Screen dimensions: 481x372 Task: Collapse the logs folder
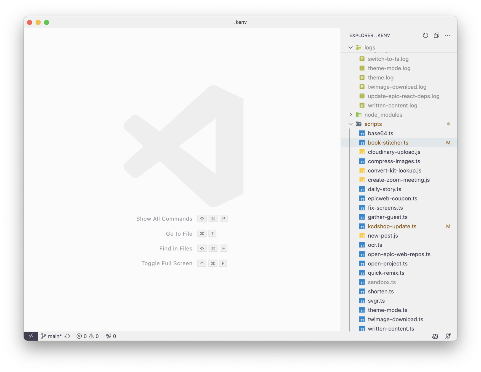(350, 47)
